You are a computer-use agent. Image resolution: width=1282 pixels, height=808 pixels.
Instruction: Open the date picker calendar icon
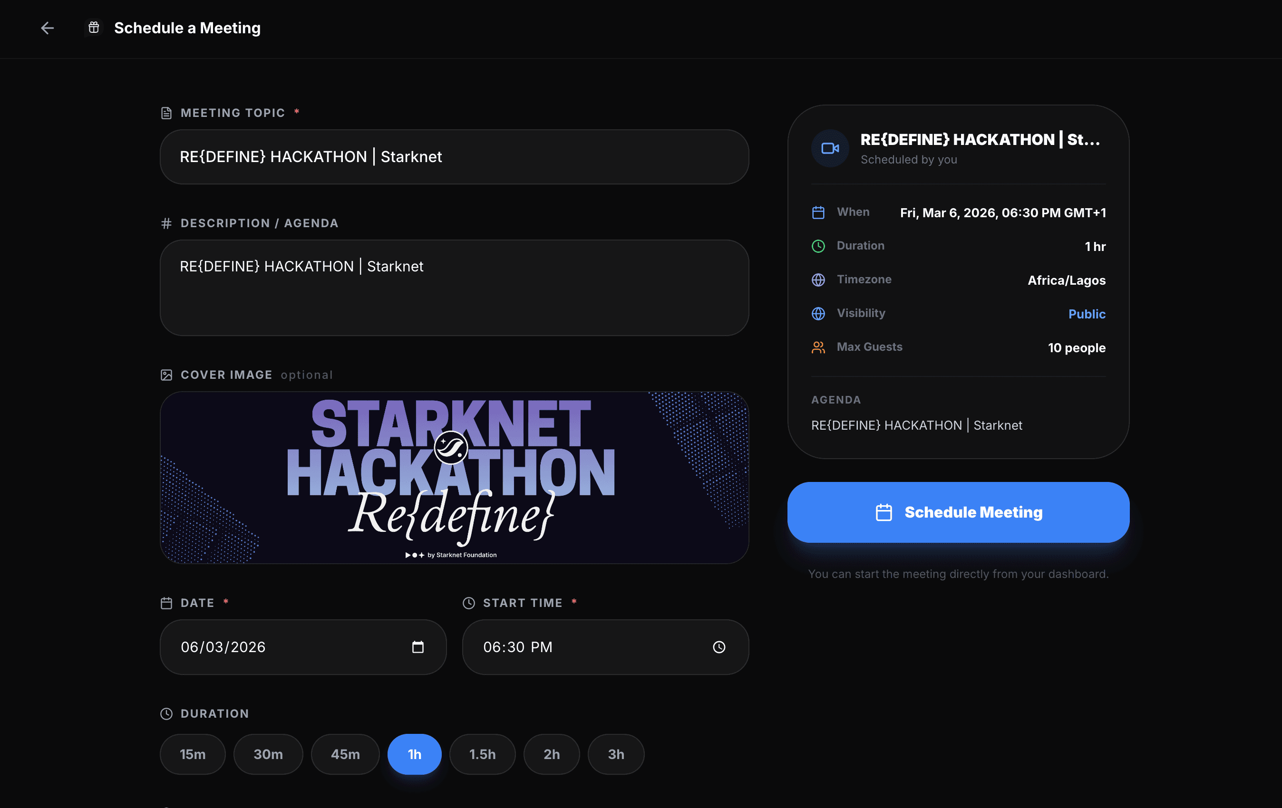click(418, 647)
